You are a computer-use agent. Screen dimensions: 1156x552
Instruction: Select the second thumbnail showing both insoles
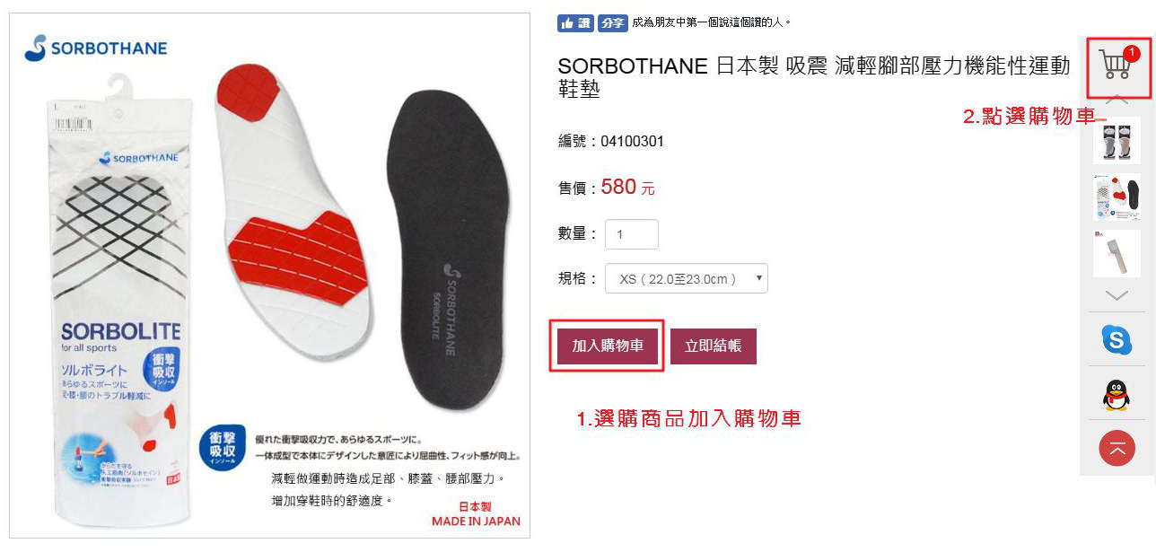click(1117, 197)
